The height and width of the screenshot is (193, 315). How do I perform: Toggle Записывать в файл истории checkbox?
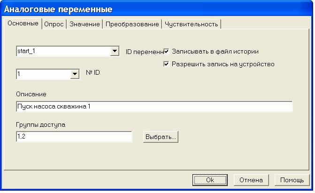(x=167, y=51)
